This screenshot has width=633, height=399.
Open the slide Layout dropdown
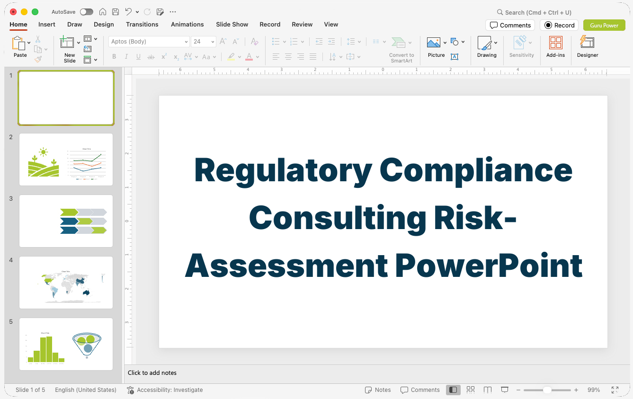click(x=90, y=39)
